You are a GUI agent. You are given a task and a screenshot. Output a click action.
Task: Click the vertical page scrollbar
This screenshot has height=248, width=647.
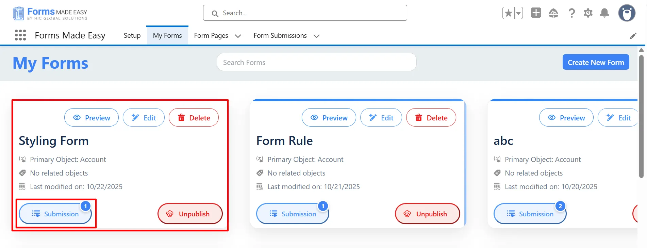[x=641, y=116]
